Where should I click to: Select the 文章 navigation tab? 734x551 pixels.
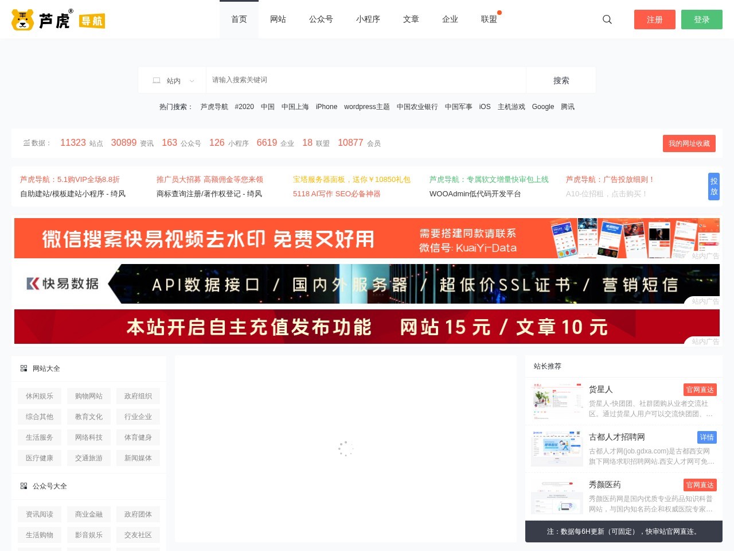click(x=411, y=20)
